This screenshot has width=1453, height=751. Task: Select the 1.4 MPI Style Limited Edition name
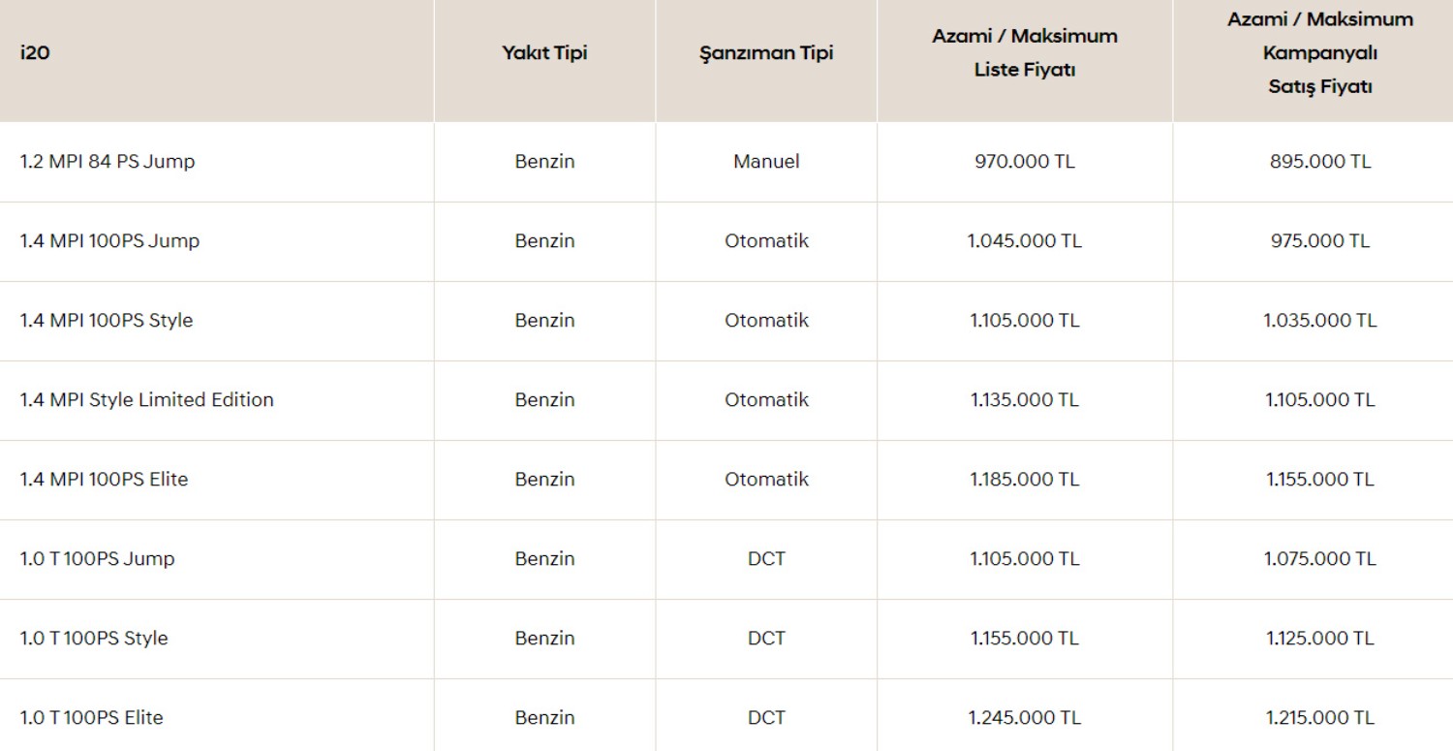(x=147, y=400)
